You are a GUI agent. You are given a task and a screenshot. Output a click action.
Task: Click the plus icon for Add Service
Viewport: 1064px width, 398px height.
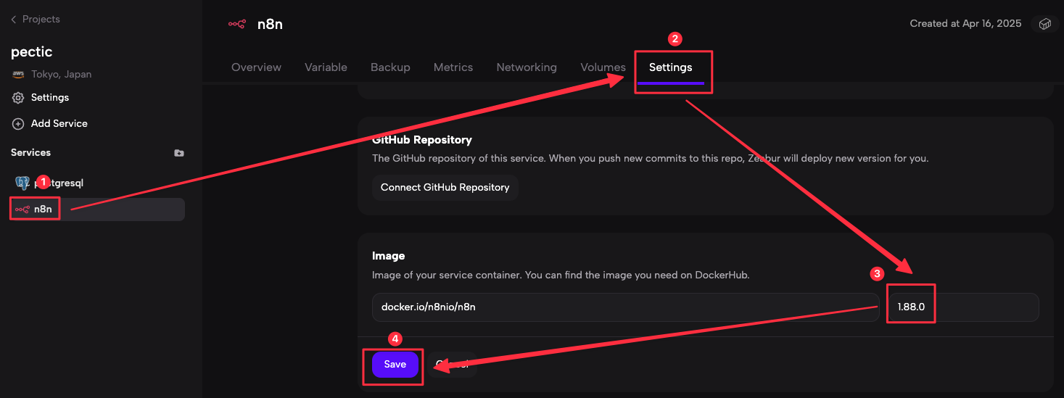18,124
